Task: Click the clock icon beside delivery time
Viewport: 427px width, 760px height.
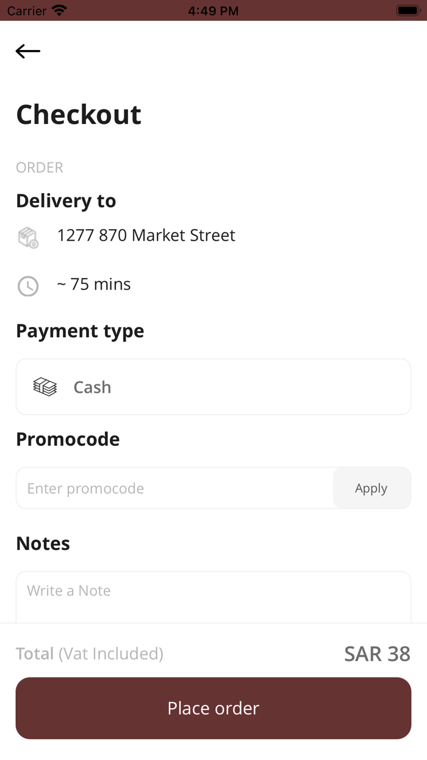Action: pos(28,286)
